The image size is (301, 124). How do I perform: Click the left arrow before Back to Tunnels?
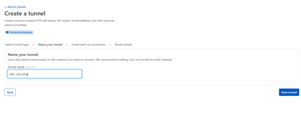tap(6, 7)
